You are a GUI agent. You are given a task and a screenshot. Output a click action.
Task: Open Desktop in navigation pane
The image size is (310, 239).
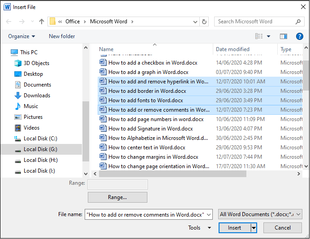click(x=29, y=74)
